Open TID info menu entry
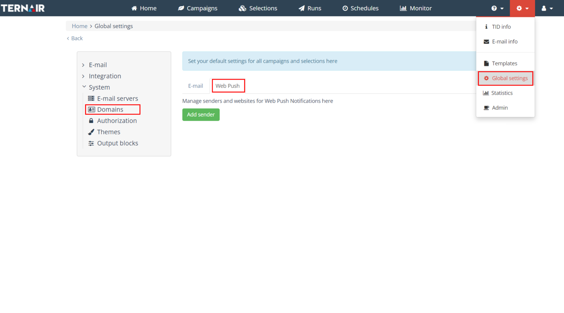 [x=505, y=27]
